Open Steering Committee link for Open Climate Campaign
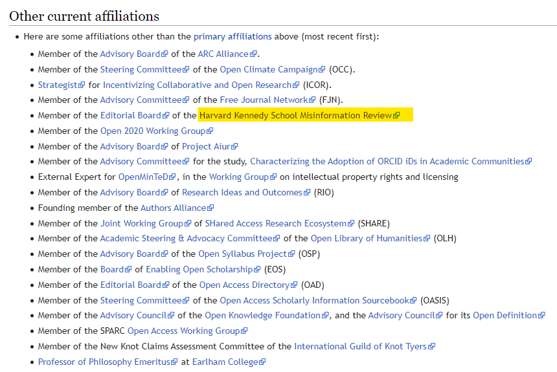 144,70
